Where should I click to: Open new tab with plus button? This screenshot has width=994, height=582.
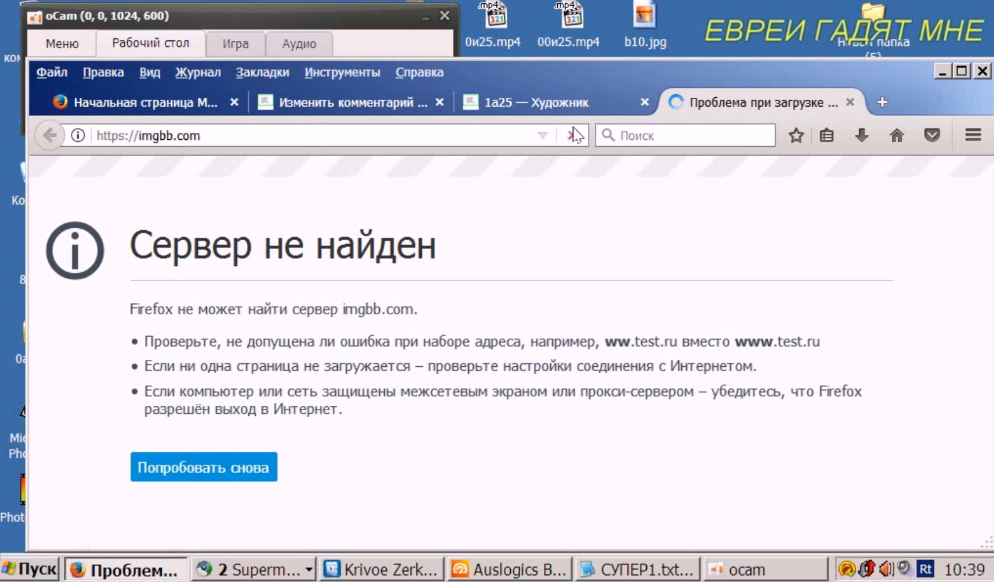(x=882, y=102)
